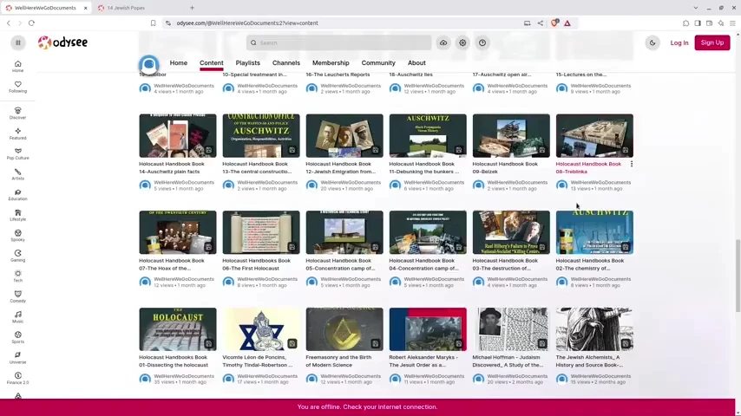Open a new browser tab
The width and height of the screenshot is (741, 416).
(x=192, y=8)
